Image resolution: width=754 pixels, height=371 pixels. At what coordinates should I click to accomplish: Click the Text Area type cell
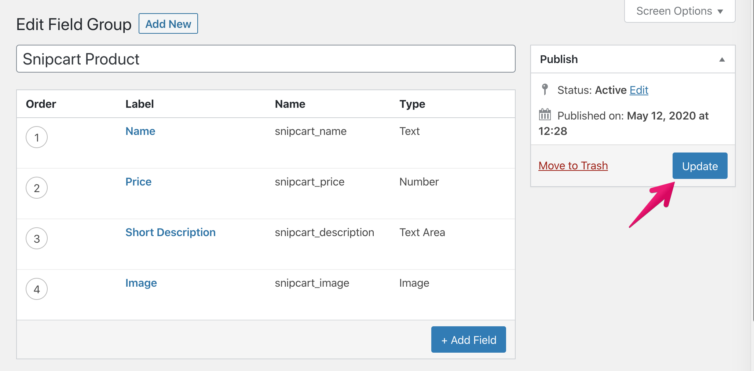[422, 232]
